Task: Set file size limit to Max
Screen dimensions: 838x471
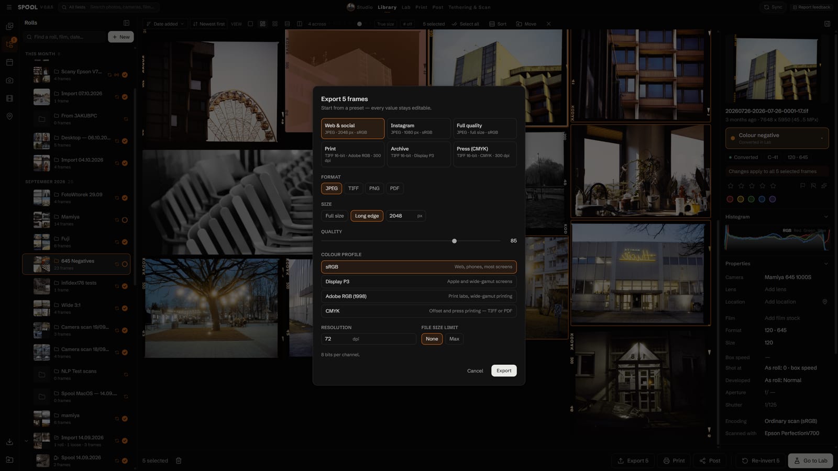Action: coord(454,339)
